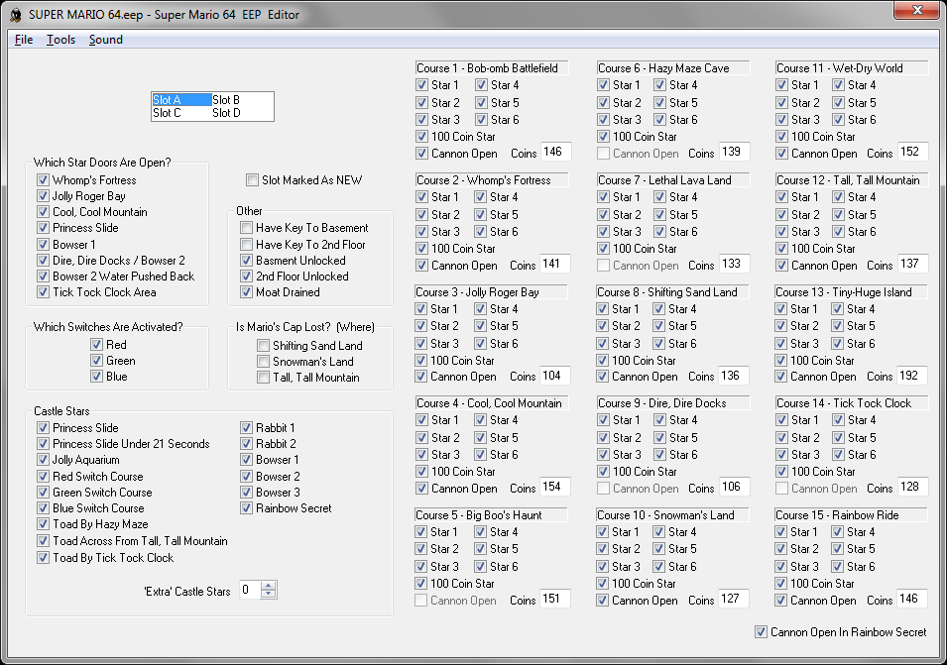This screenshot has width=947, height=665.
Task: Toggle Star 6 in Wet-Dry World
Action: 839,120
